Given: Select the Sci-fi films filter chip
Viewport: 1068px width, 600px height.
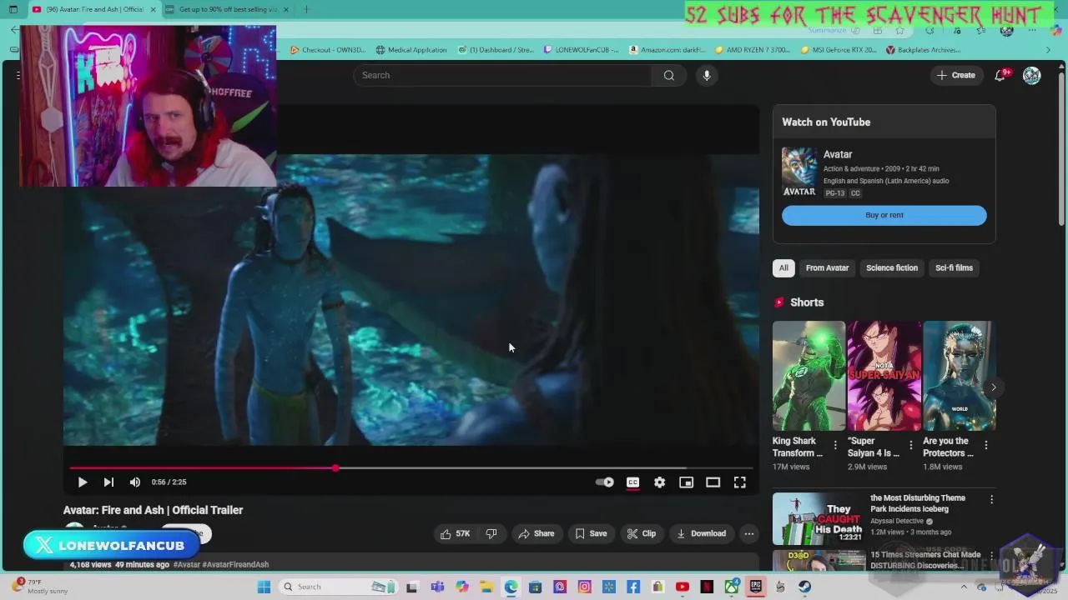Looking at the screenshot, I should coord(954,267).
